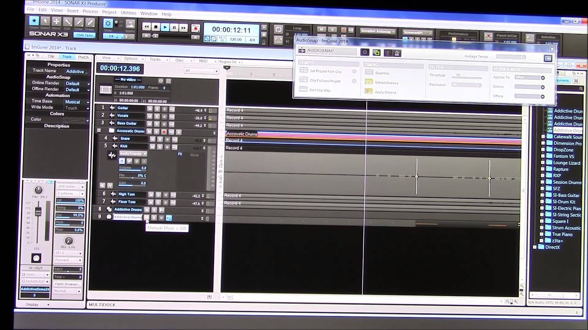Click Clip Follows Project
The image size is (588, 330).
[325, 81]
